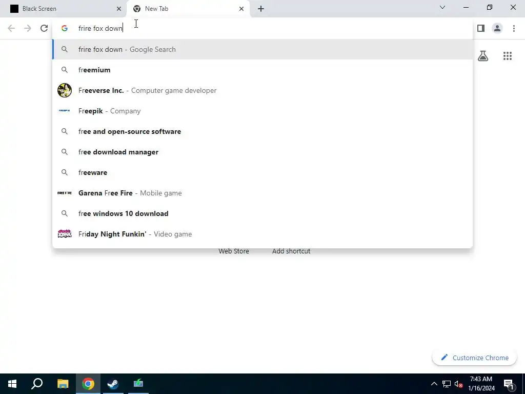Reload the page with refresh icon

pos(44,29)
